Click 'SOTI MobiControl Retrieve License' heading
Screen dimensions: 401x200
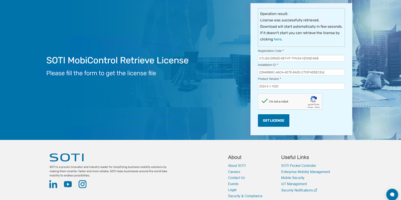pos(117,61)
